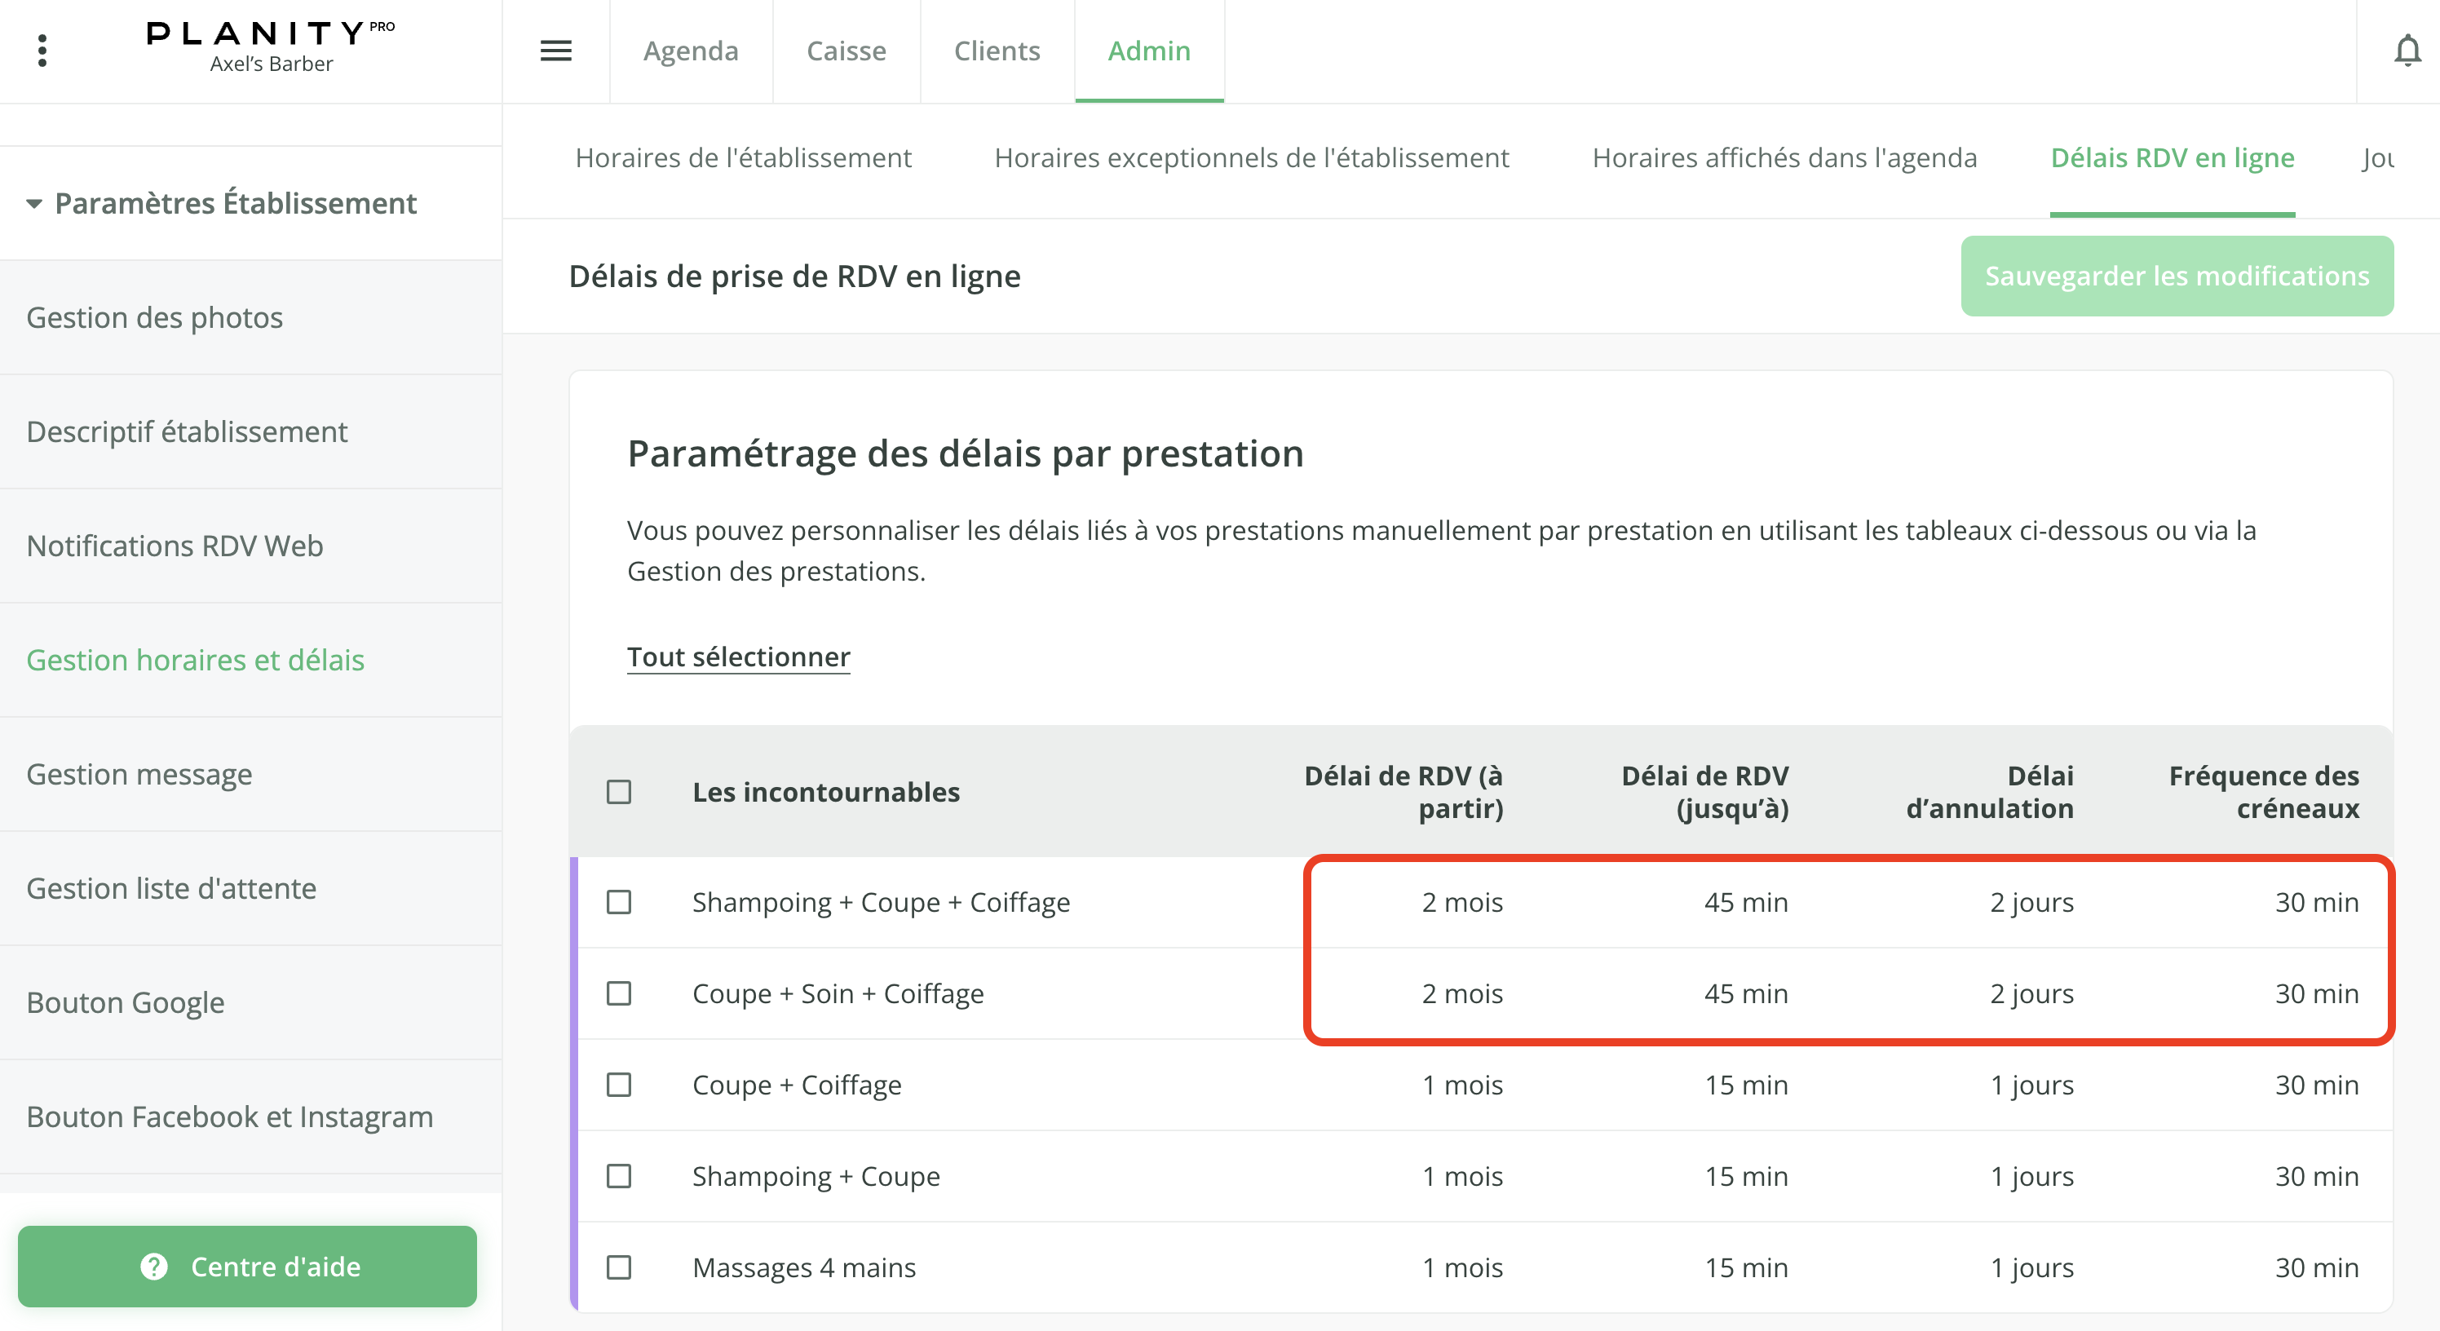The height and width of the screenshot is (1331, 2440).
Task: Tick the Coupe + Soin + Coiffage checkbox
Action: (x=618, y=993)
